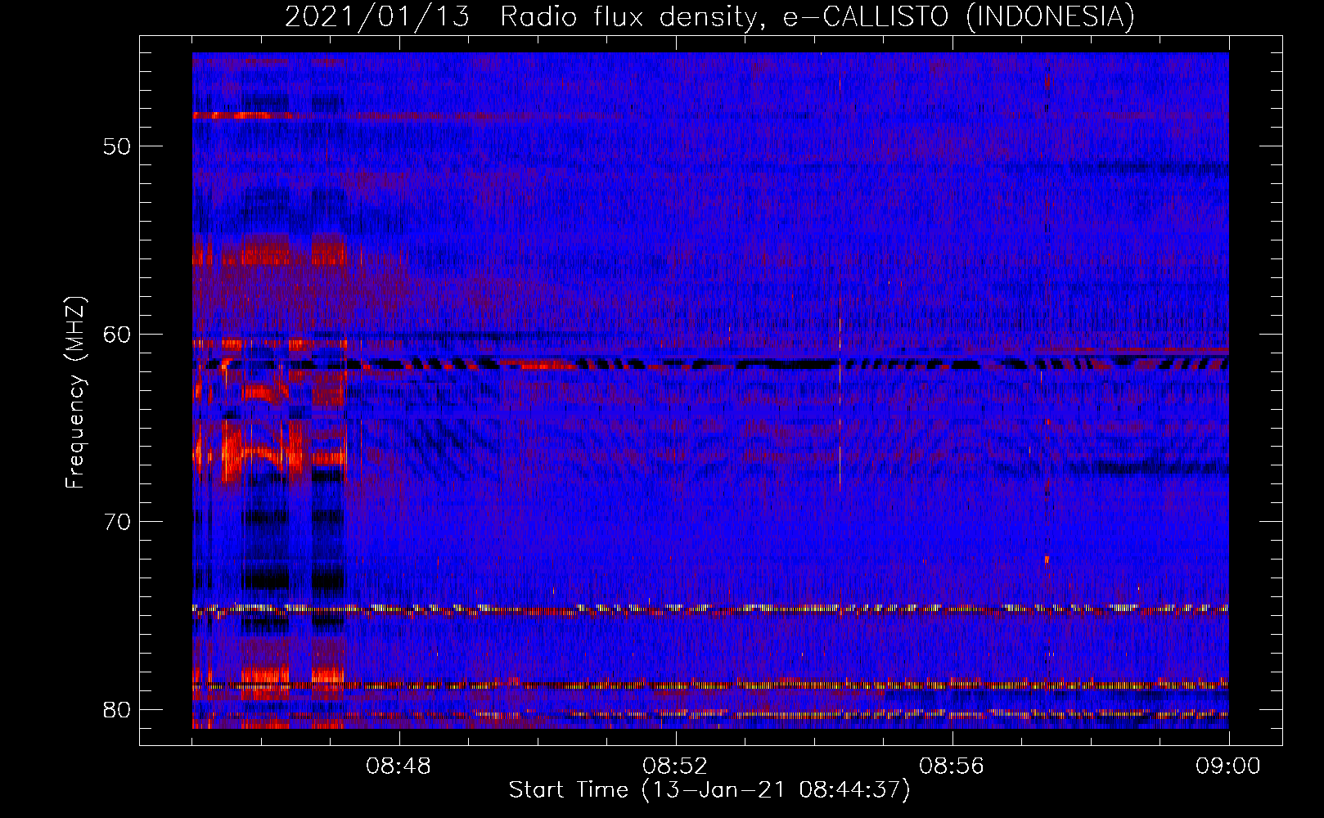The height and width of the screenshot is (818, 1324).
Task: Select the 09:00 time tick label
Action: pyautogui.click(x=1228, y=766)
